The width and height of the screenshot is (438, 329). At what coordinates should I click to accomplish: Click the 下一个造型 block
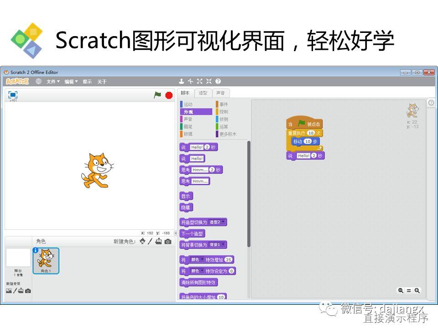point(192,233)
